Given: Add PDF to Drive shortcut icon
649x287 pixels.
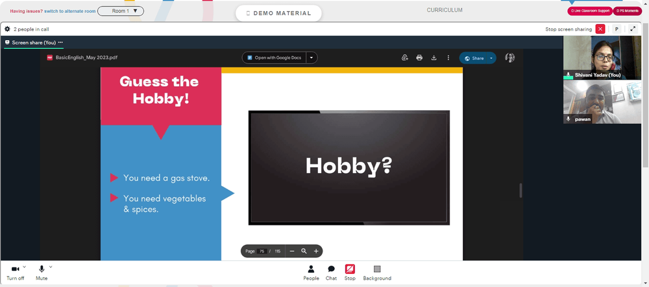Looking at the screenshot, I should [x=405, y=58].
